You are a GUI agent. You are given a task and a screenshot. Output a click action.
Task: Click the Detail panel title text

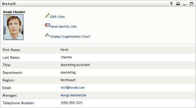tap(9, 4)
